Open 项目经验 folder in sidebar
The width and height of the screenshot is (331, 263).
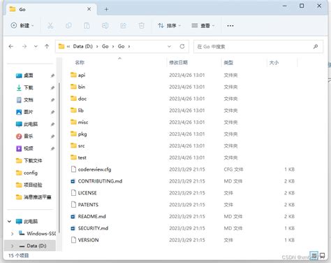(29, 185)
